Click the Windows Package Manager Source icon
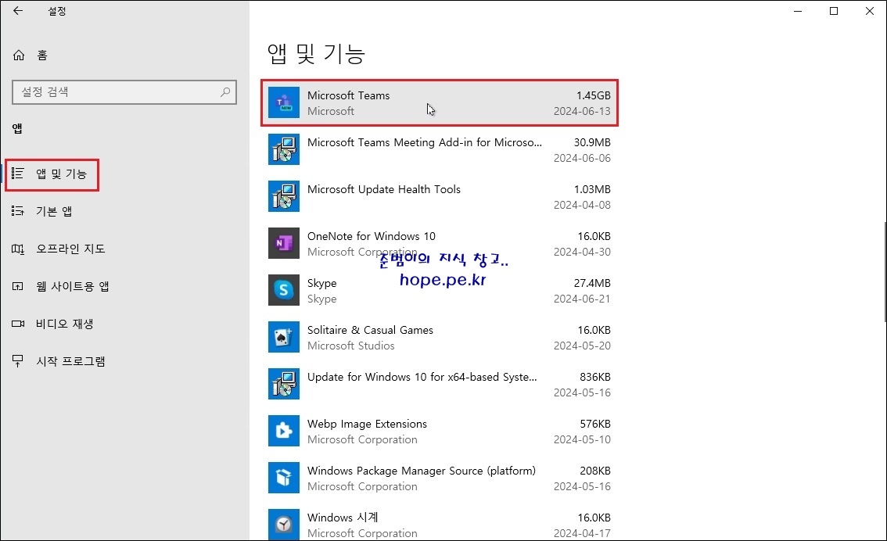Viewport: 887px width, 541px height. (x=283, y=478)
